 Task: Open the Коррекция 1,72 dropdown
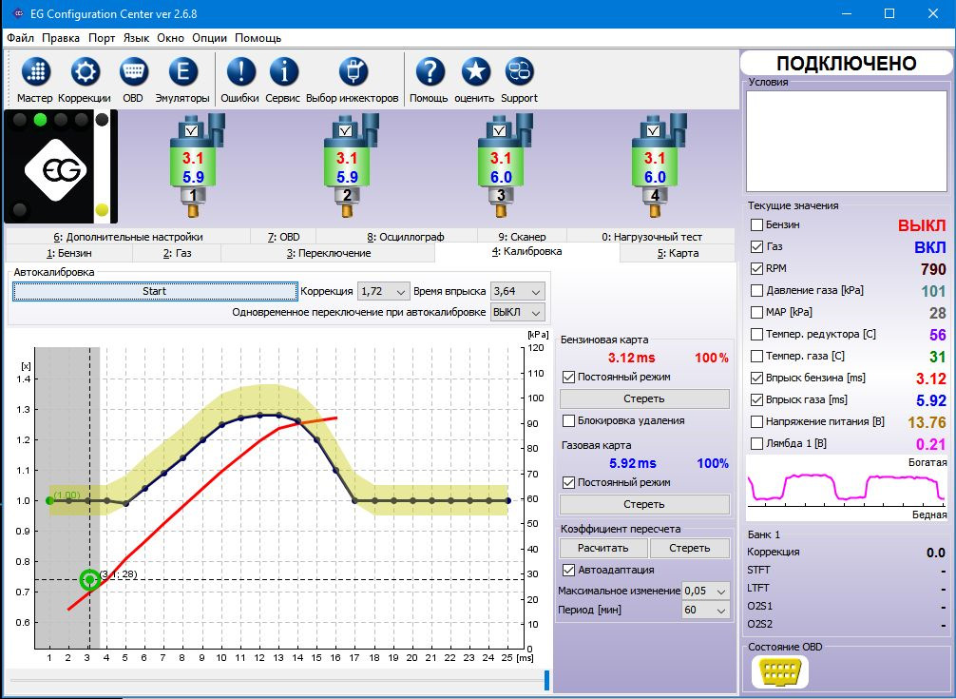(384, 292)
